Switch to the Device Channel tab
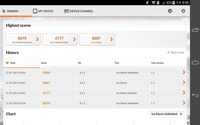 click(x=79, y=11)
